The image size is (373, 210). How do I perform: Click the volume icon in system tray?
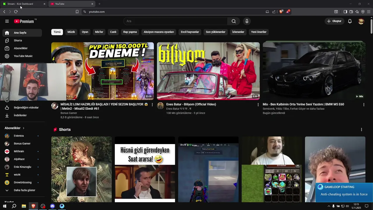click(347, 206)
